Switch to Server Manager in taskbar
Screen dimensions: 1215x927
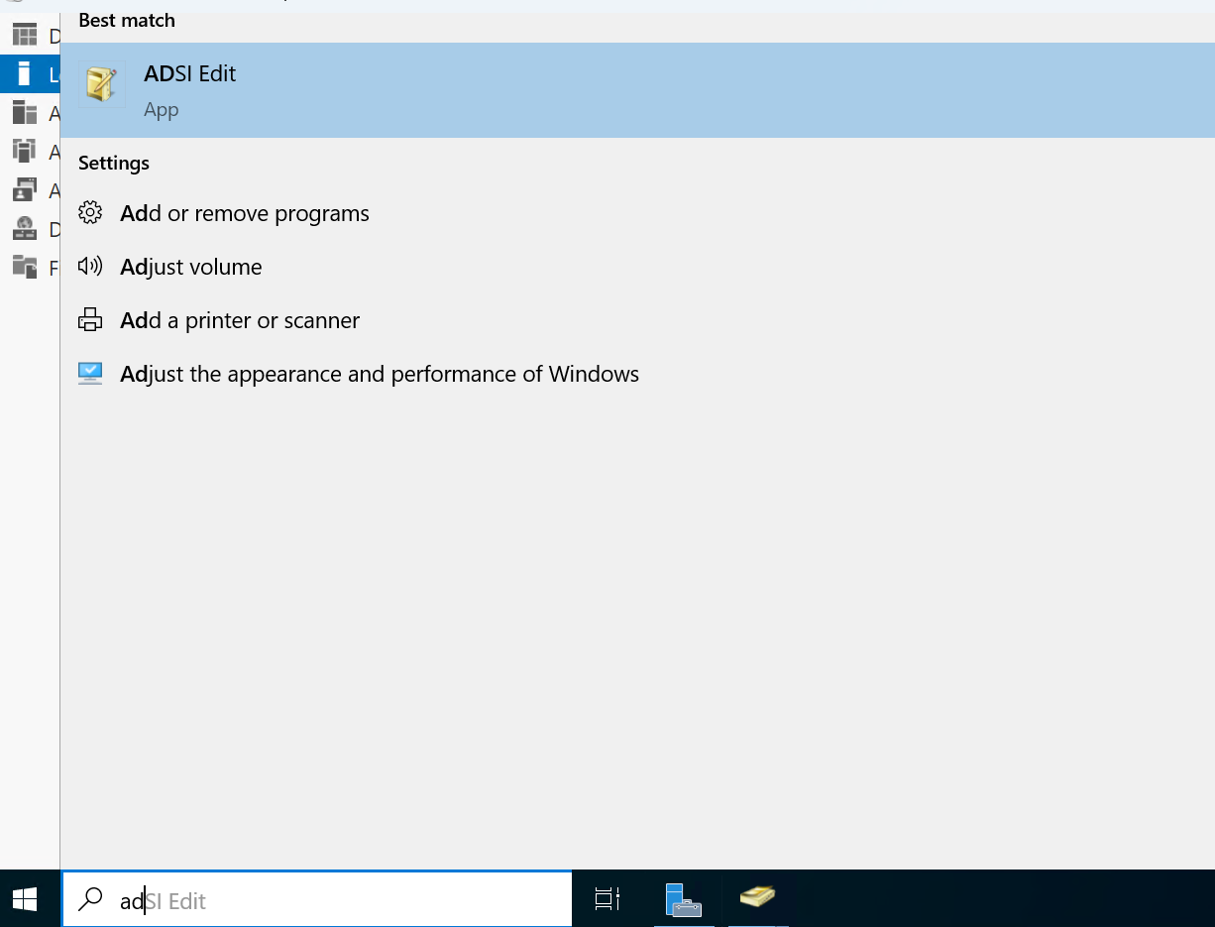684,899
